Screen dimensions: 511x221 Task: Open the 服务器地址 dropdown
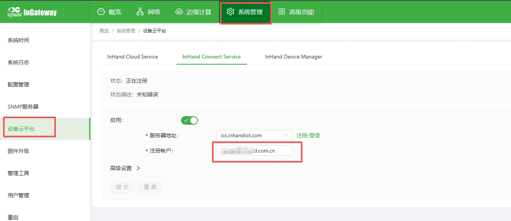[254, 135]
